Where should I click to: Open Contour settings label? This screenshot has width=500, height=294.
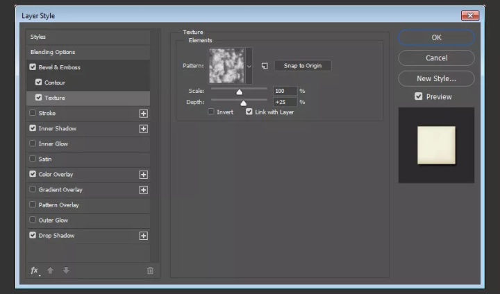[x=55, y=83]
